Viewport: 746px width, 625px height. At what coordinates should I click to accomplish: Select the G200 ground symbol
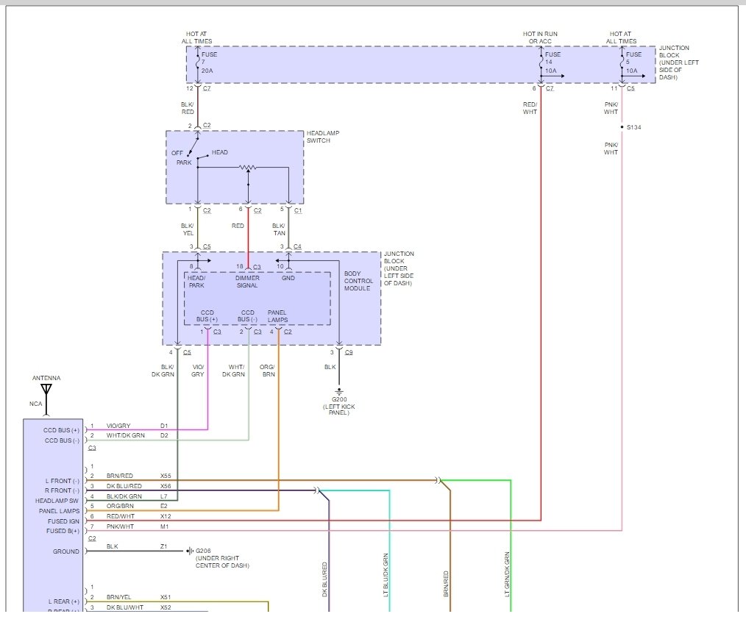tap(339, 390)
